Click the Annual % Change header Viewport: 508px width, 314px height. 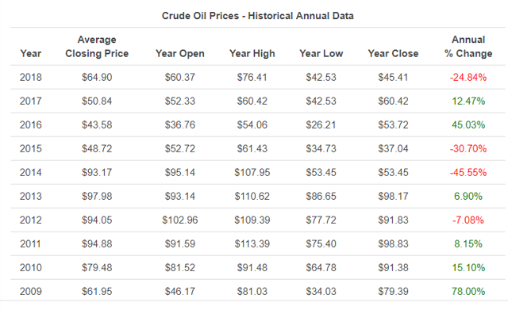[x=468, y=46]
